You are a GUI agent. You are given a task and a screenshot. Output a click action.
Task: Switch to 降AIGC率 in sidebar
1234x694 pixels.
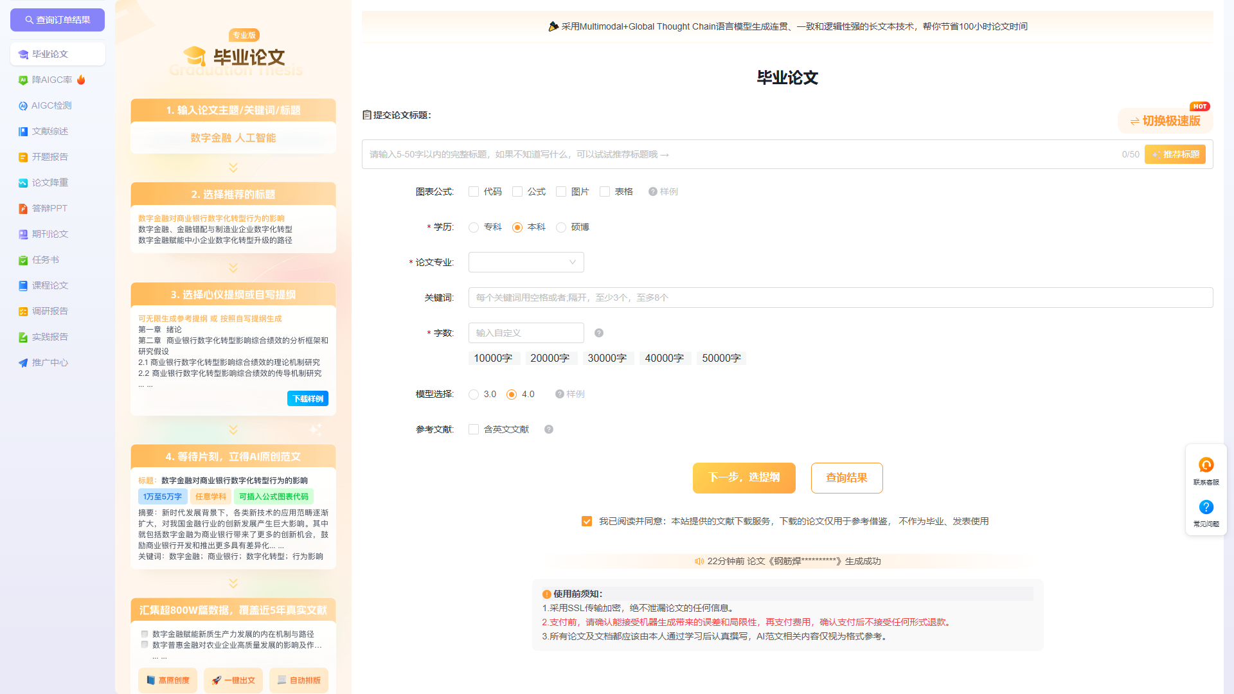pyautogui.click(x=51, y=80)
